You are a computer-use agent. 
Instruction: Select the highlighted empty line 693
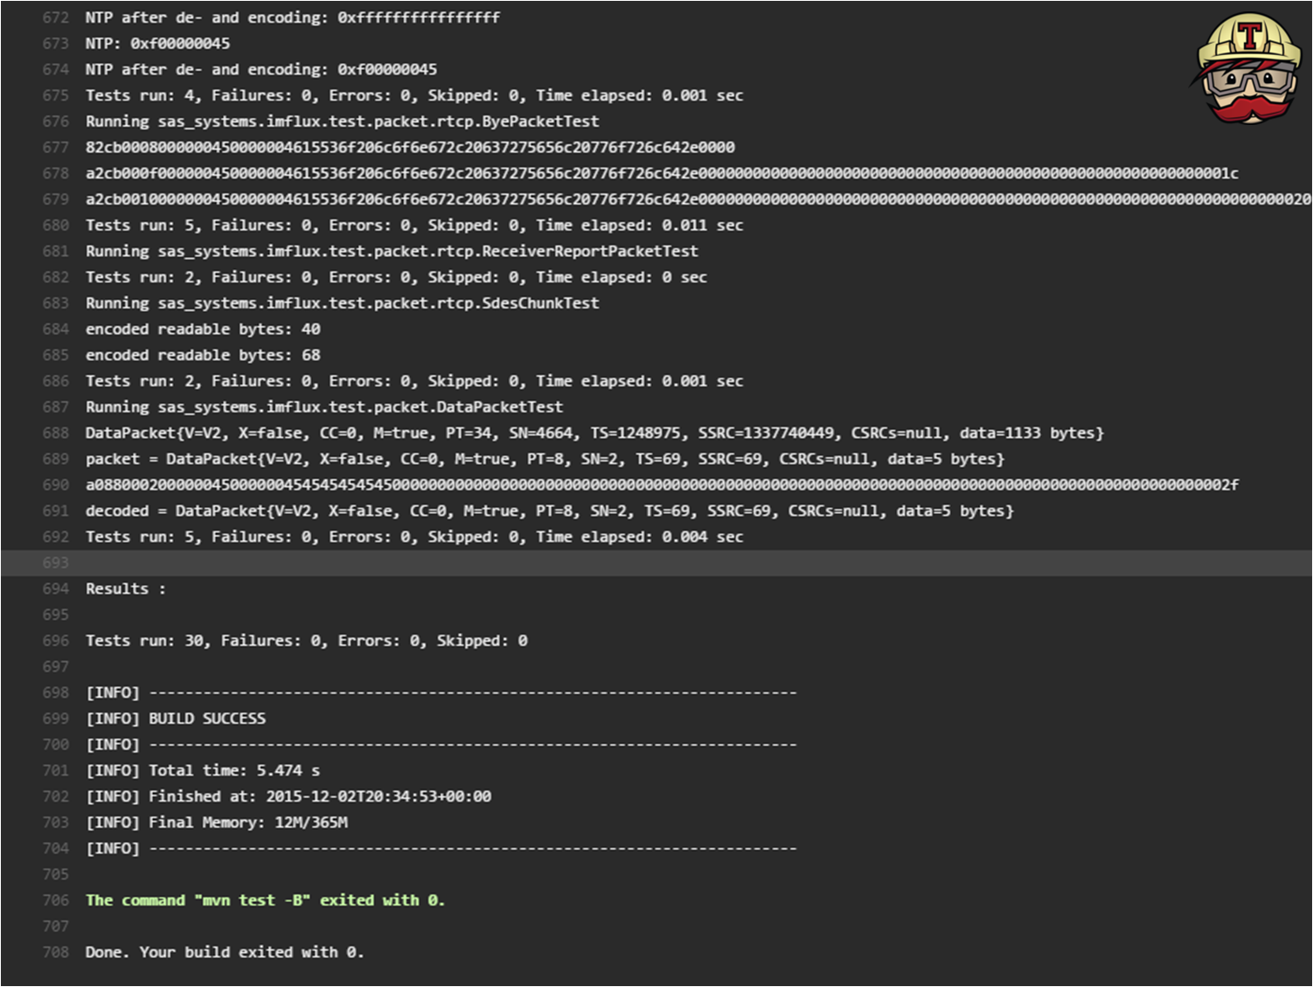[x=656, y=563]
